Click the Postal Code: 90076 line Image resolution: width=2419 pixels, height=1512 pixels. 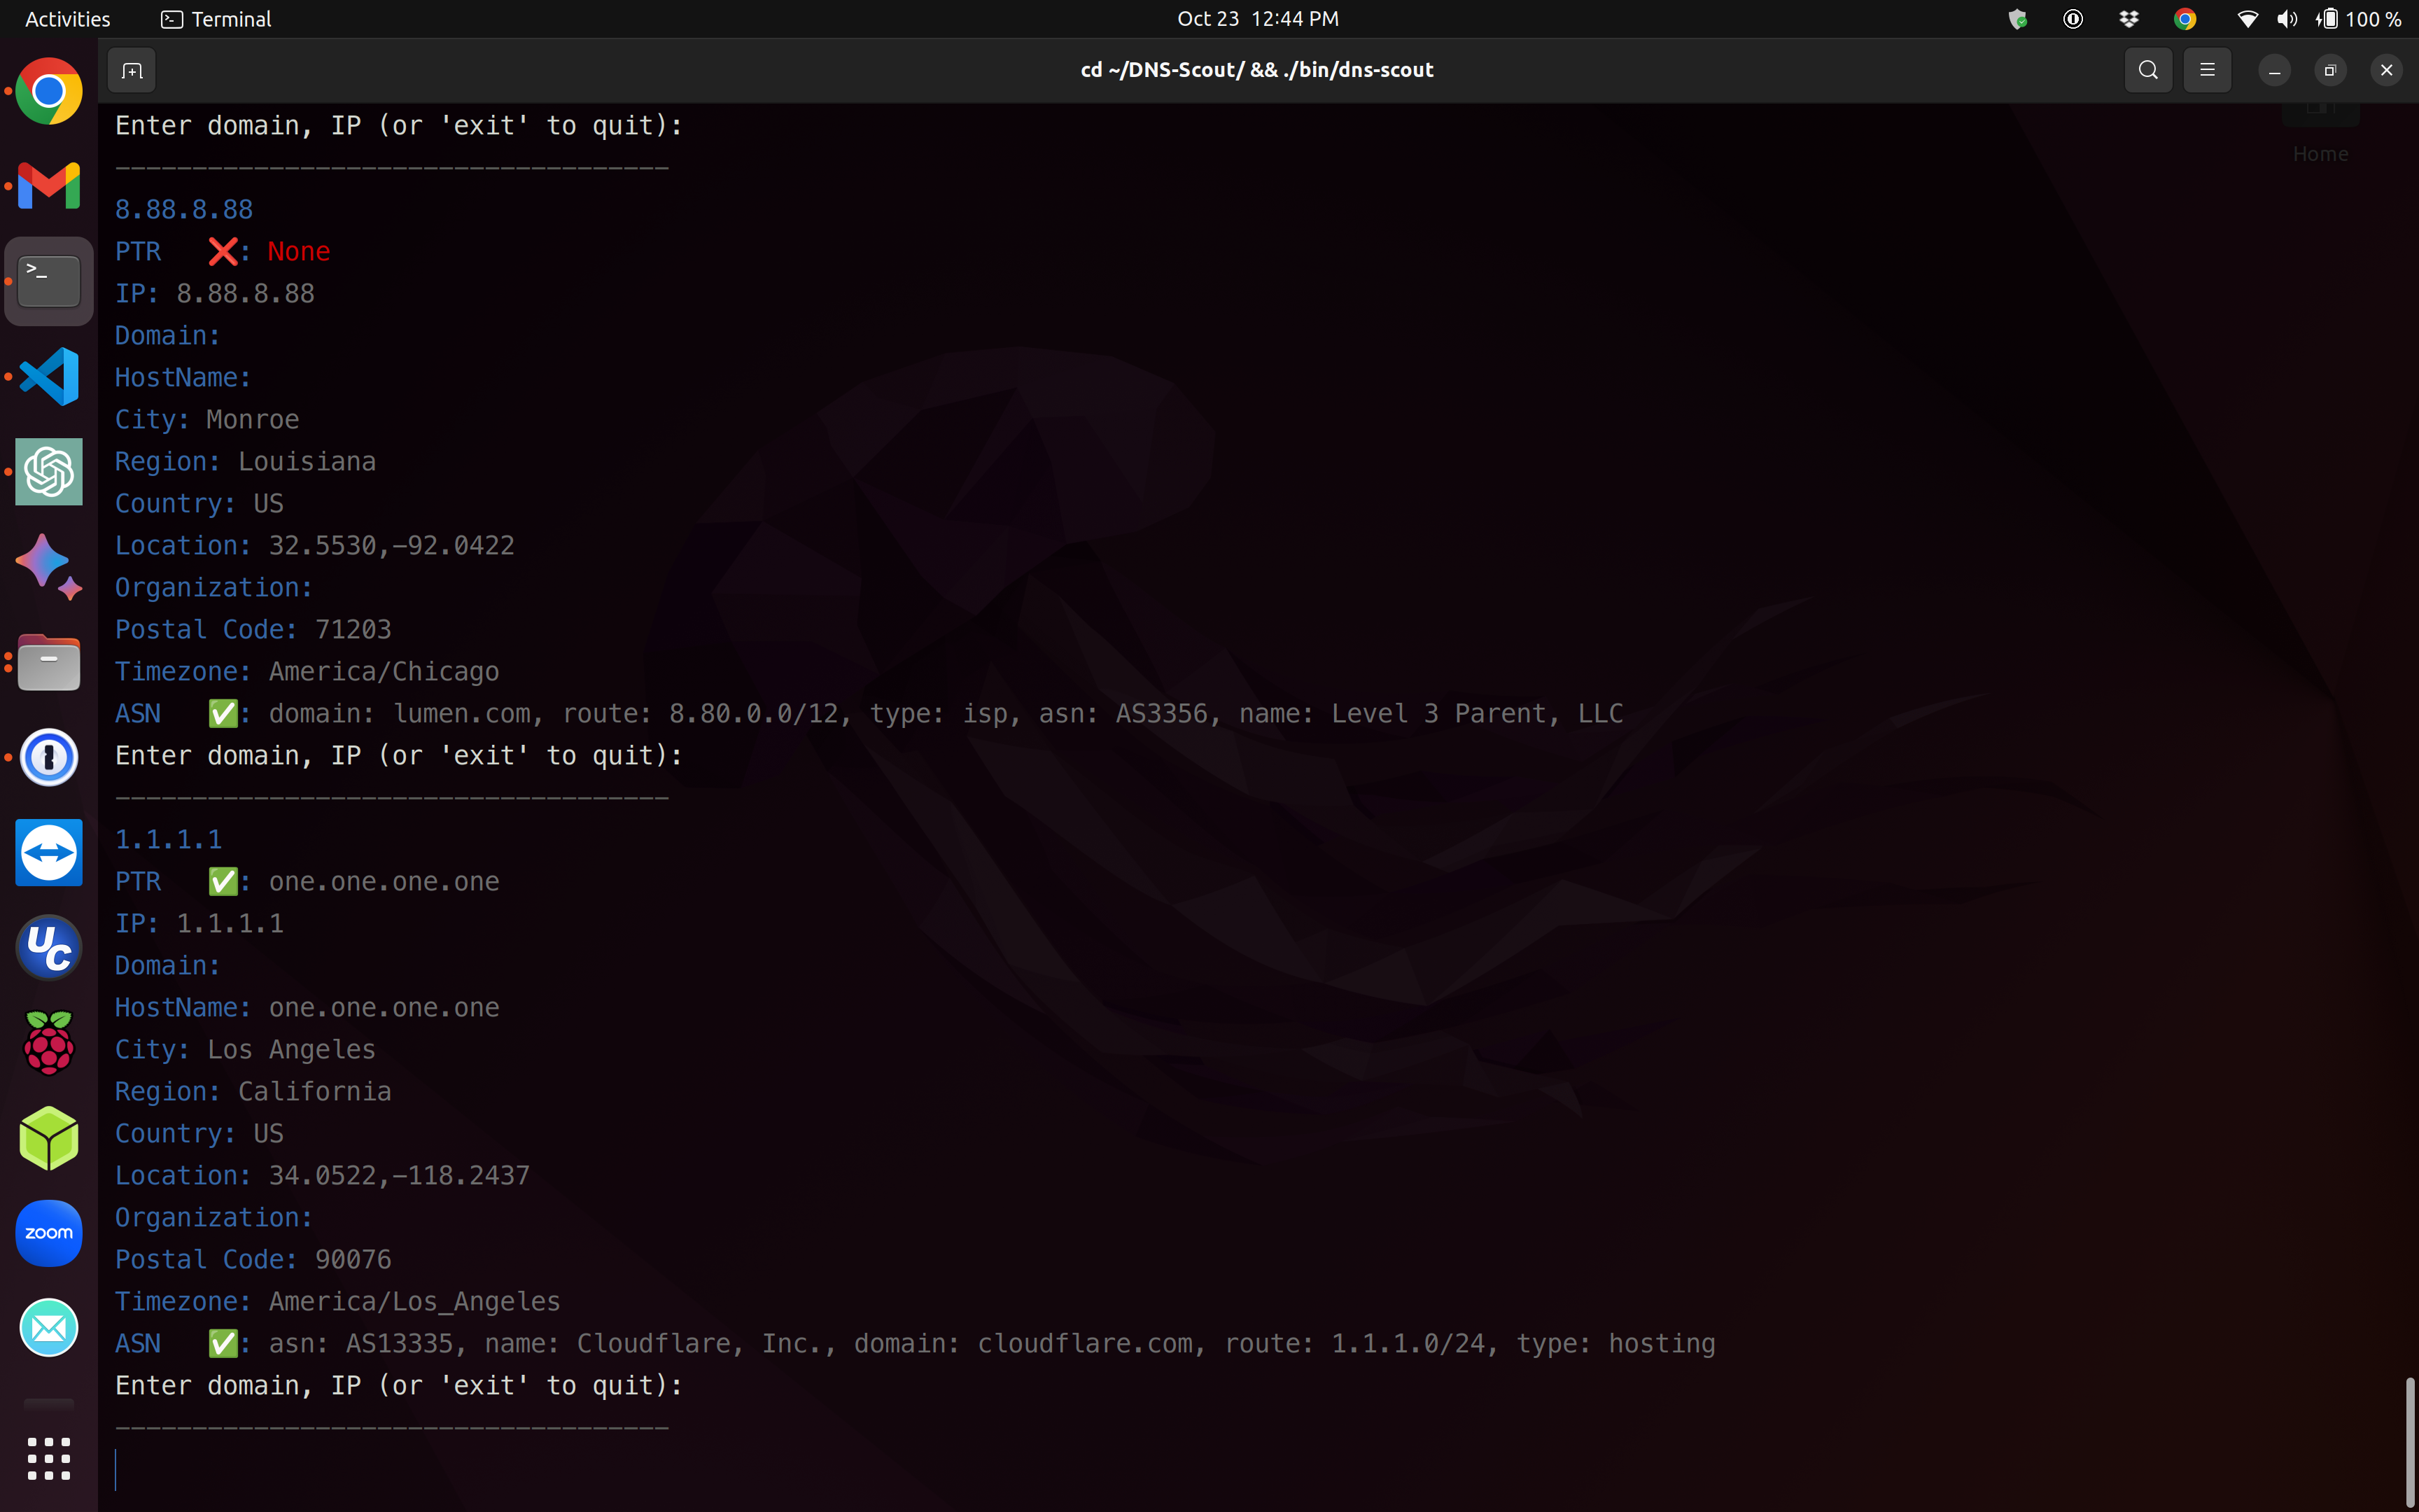253,1260
